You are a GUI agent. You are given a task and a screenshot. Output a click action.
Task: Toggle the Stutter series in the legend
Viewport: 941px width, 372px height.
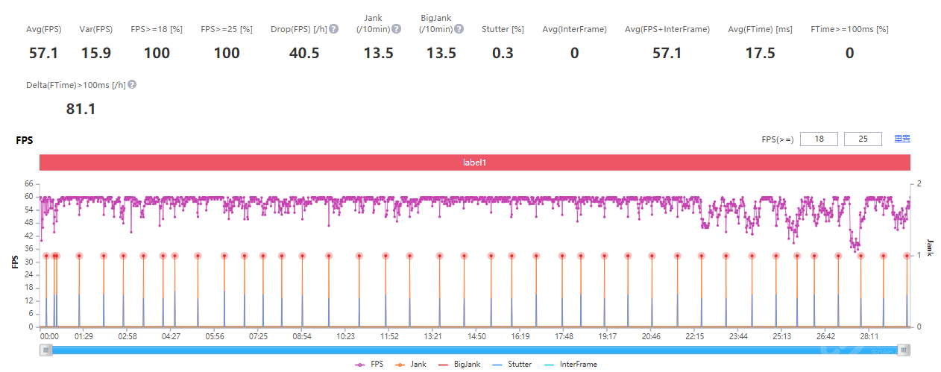click(512, 365)
